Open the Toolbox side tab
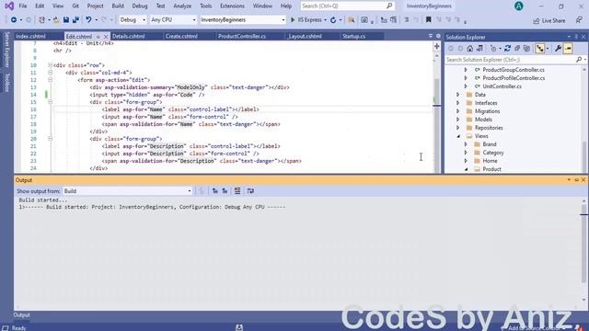This screenshot has height=331, width=589. (x=6, y=83)
